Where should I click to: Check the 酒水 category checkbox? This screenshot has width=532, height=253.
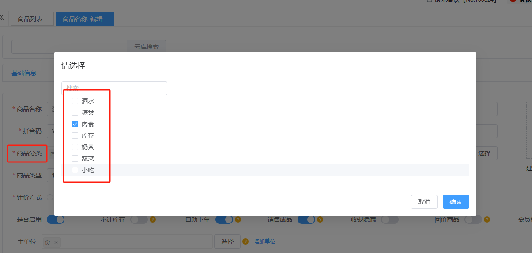point(75,101)
